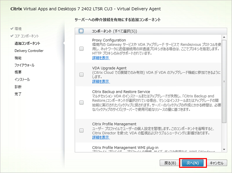Toggle the select-all コンポーネント checkbox
The image size is (232, 173).
(x=81, y=31)
